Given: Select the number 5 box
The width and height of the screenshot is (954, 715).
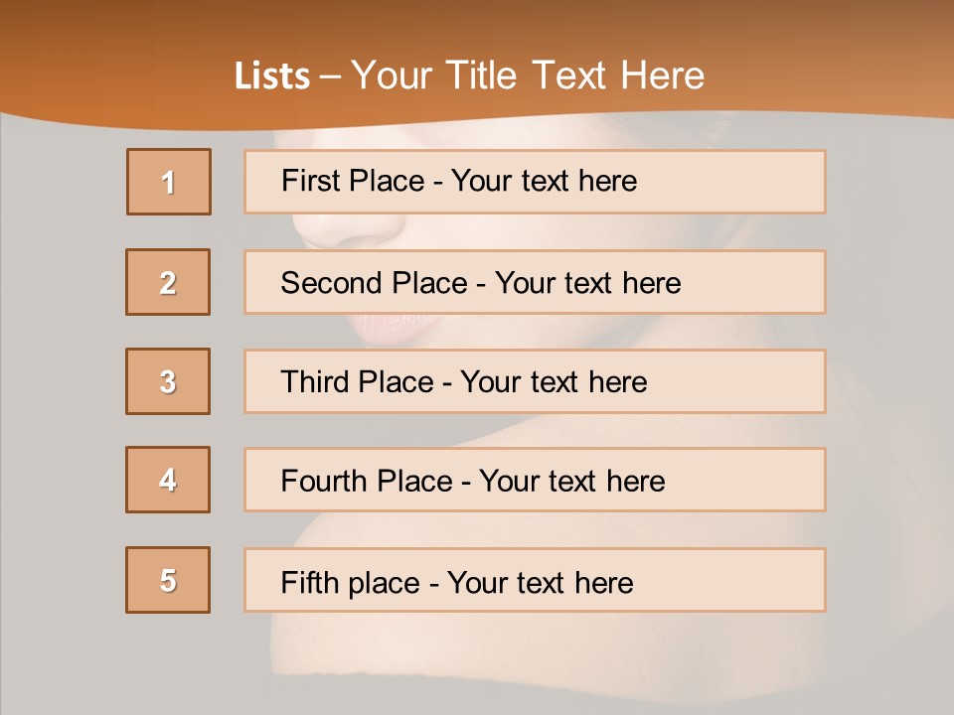Looking at the screenshot, I should tap(168, 580).
